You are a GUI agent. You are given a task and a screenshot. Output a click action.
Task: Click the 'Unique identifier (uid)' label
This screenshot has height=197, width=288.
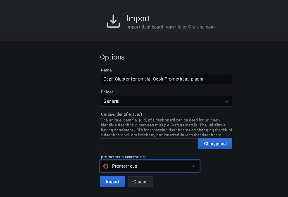pos(121,114)
